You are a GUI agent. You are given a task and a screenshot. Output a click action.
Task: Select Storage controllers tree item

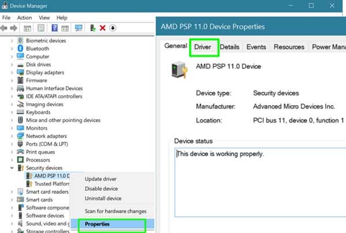point(48,231)
